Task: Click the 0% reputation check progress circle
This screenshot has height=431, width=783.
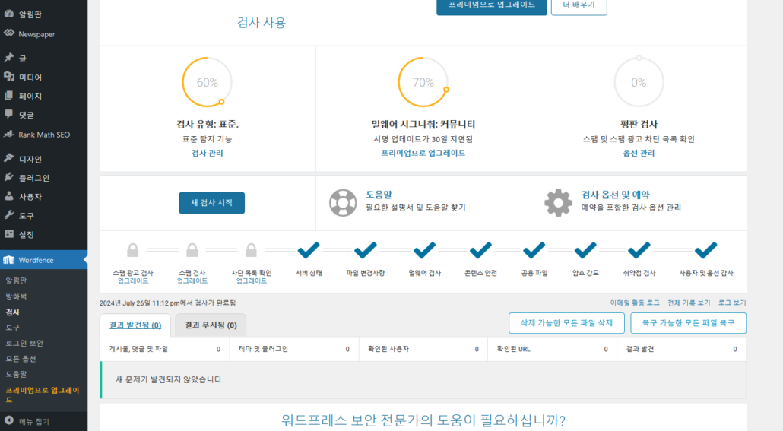Action: [x=639, y=82]
